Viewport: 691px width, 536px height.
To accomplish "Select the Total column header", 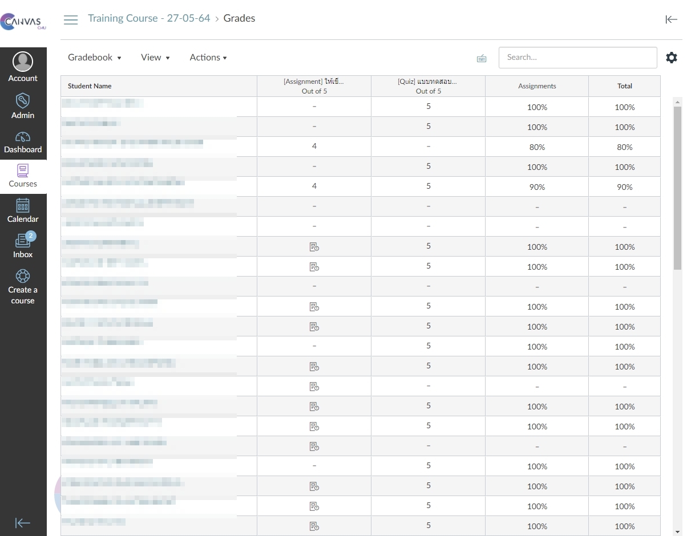I will [624, 86].
